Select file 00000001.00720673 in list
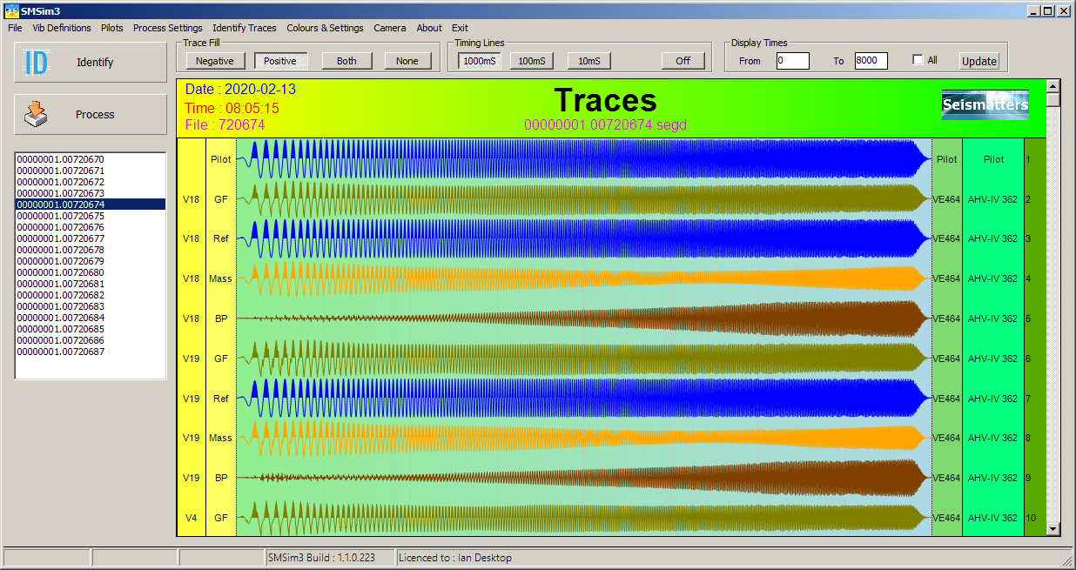 [x=91, y=193]
